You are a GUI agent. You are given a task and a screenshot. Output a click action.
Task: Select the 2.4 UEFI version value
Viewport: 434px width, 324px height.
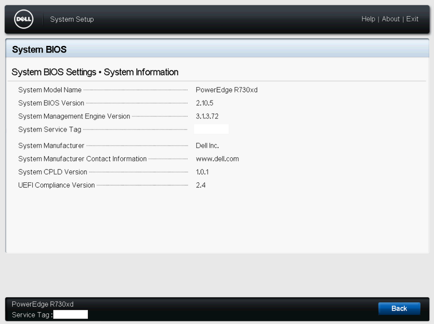[x=200, y=185]
